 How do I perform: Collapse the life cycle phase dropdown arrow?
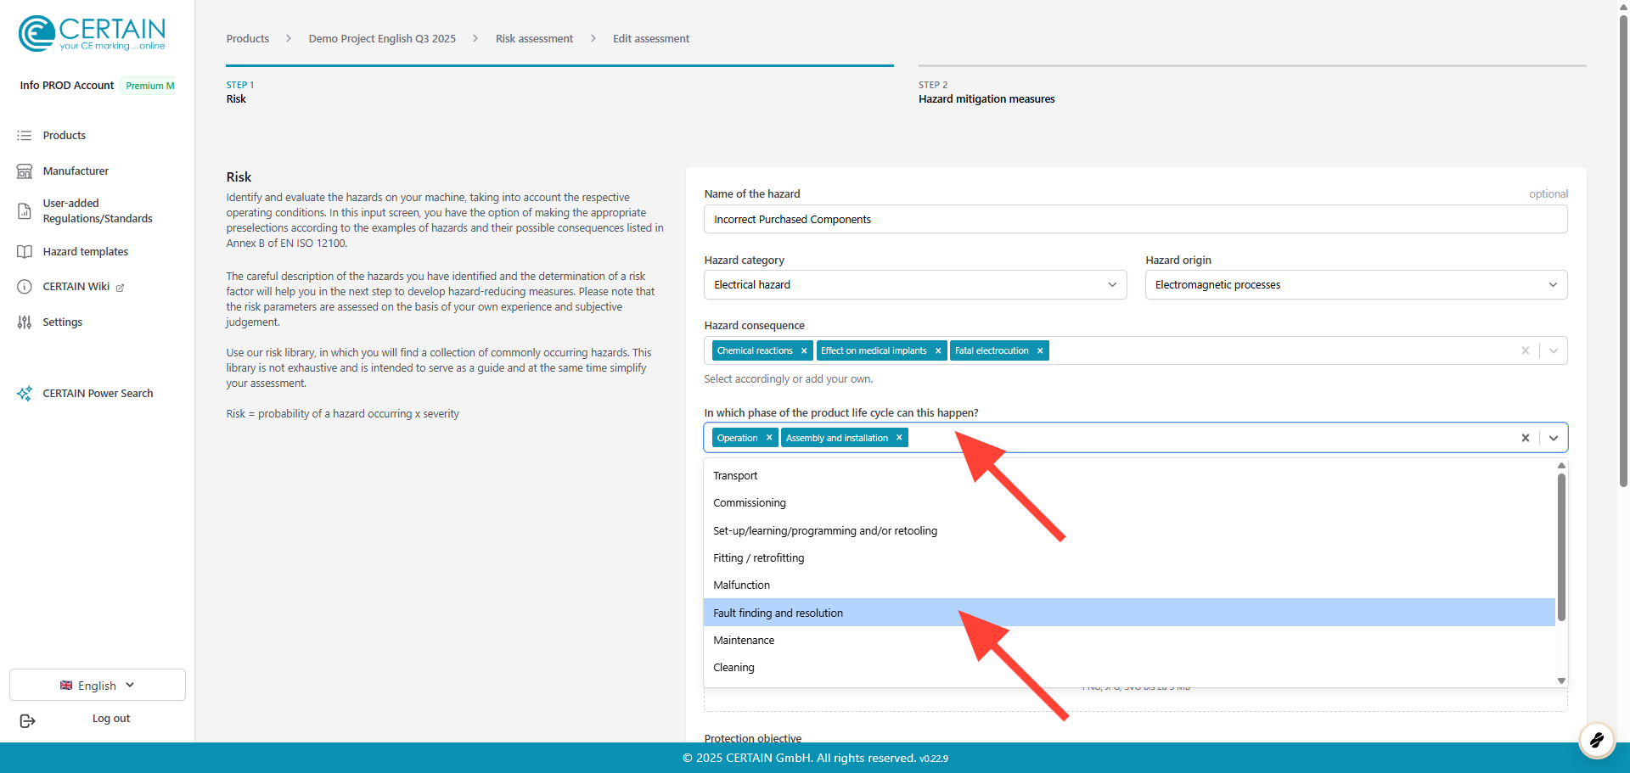pyautogui.click(x=1554, y=438)
